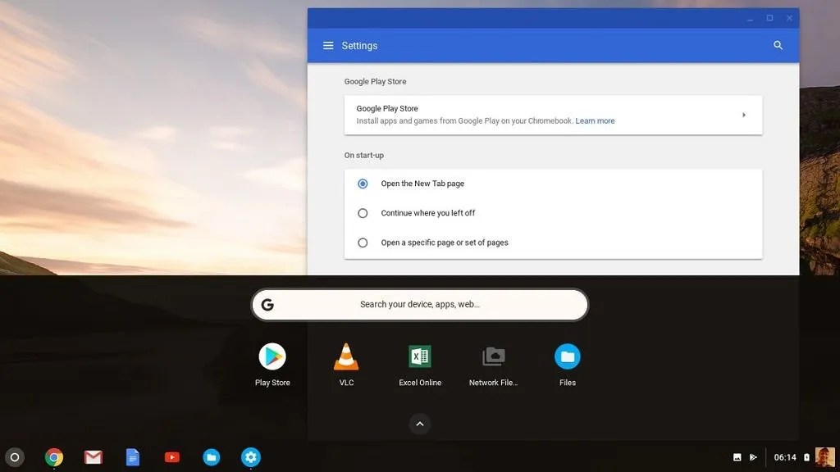This screenshot has width=840, height=472.
Task: Open YouTube from the shelf
Action: click(172, 457)
